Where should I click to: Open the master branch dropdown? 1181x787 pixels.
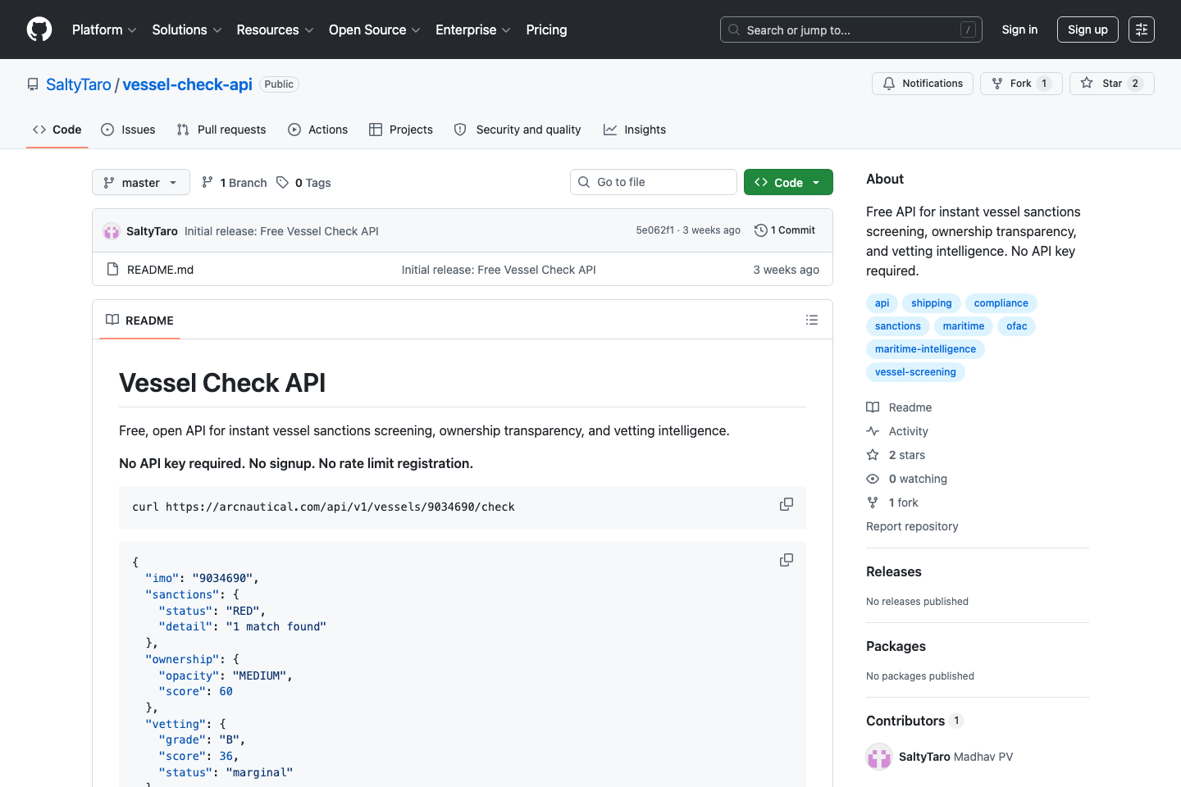[141, 182]
